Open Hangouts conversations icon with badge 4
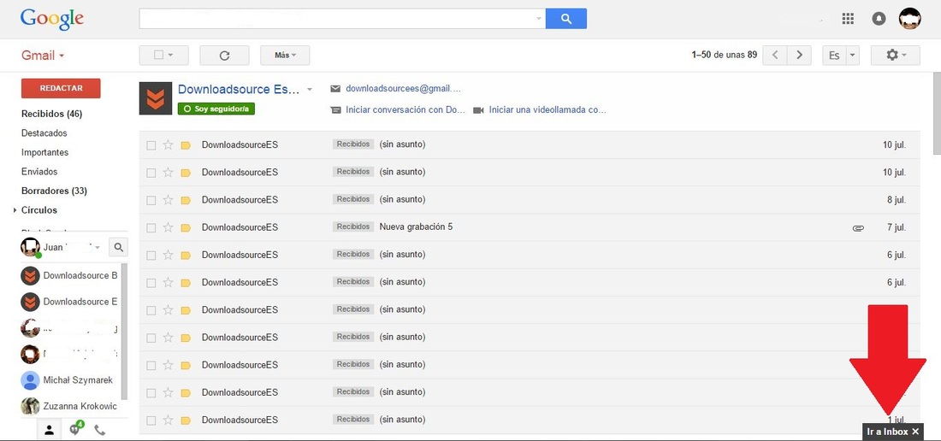Screen dimensions: 941x441 pos(75,429)
